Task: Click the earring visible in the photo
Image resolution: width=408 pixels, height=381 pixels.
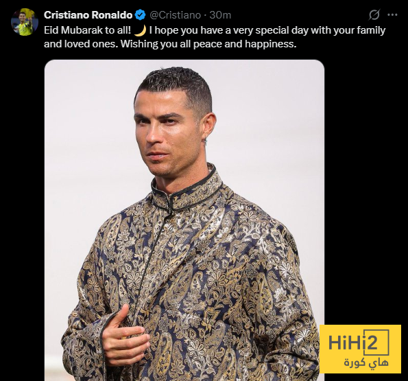Action: [206, 142]
